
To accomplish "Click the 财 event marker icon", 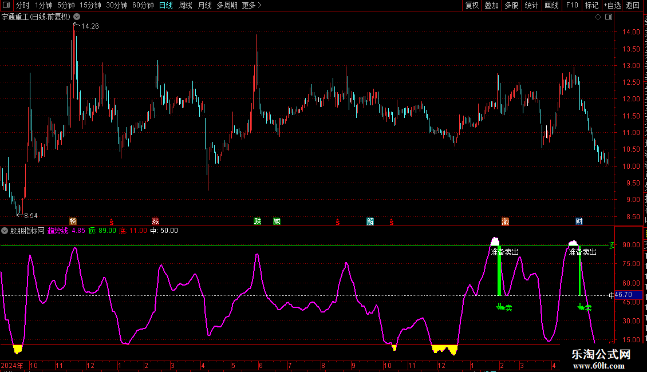I will 579,221.
